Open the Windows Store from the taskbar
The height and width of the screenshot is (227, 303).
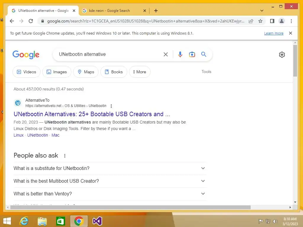[x=60, y=221]
